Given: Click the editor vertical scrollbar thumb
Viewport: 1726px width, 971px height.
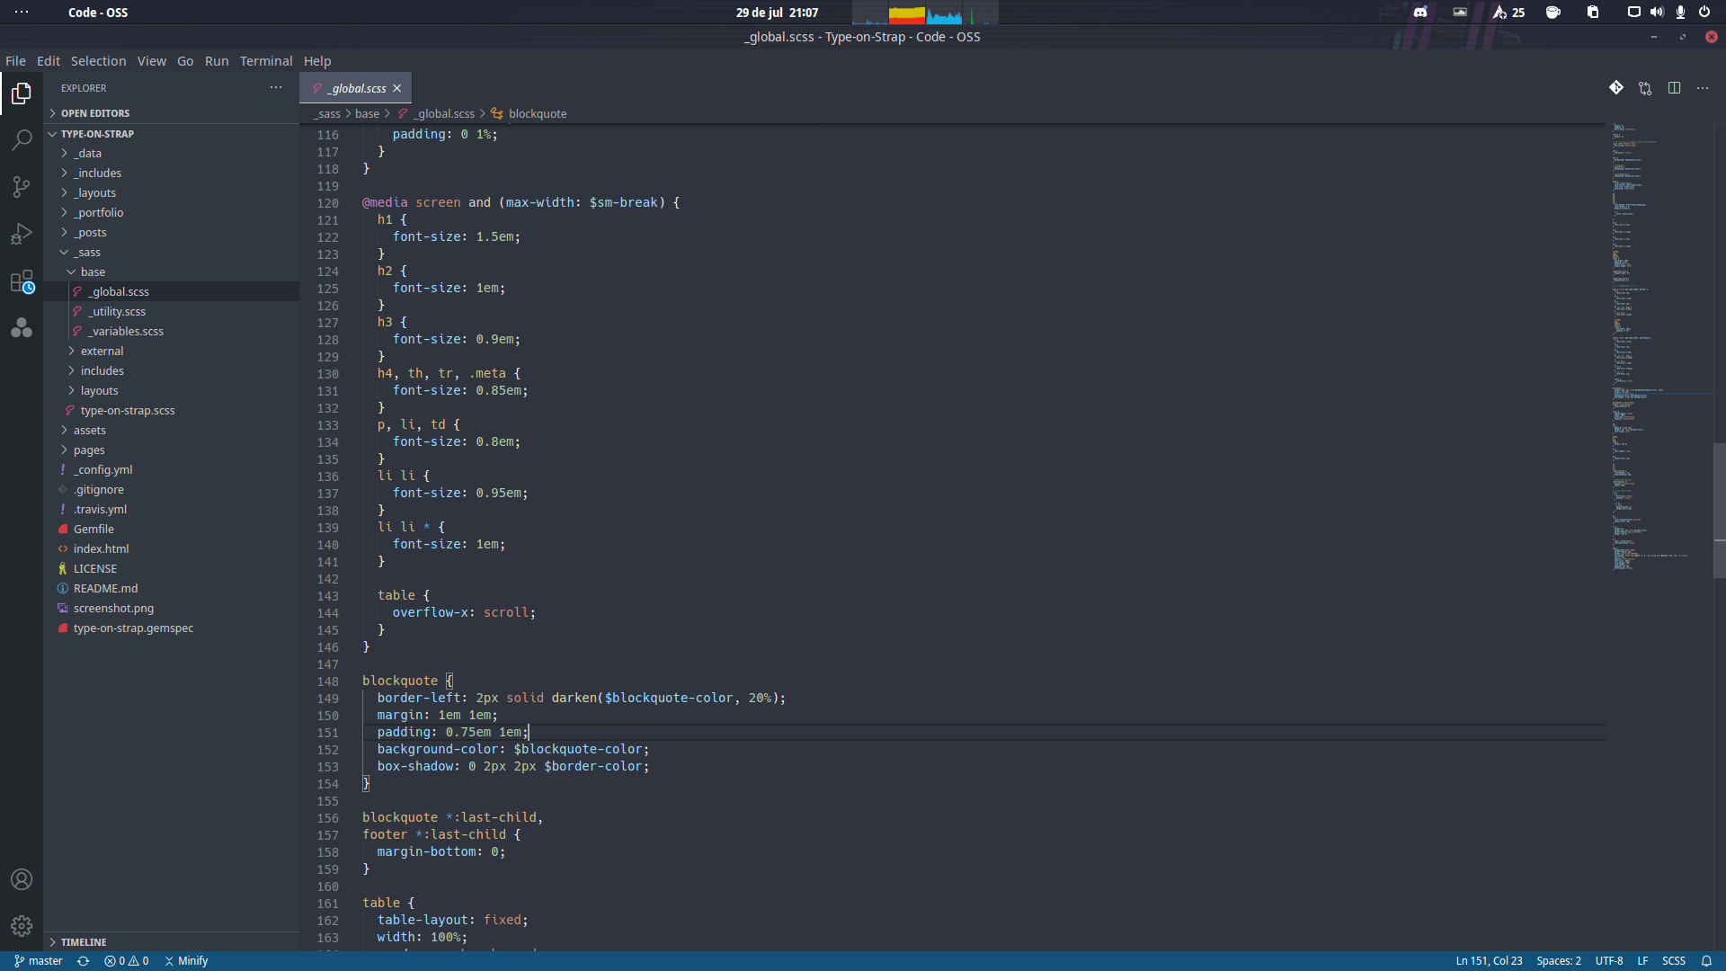Looking at the screenshot, I should coord(1719,510).
